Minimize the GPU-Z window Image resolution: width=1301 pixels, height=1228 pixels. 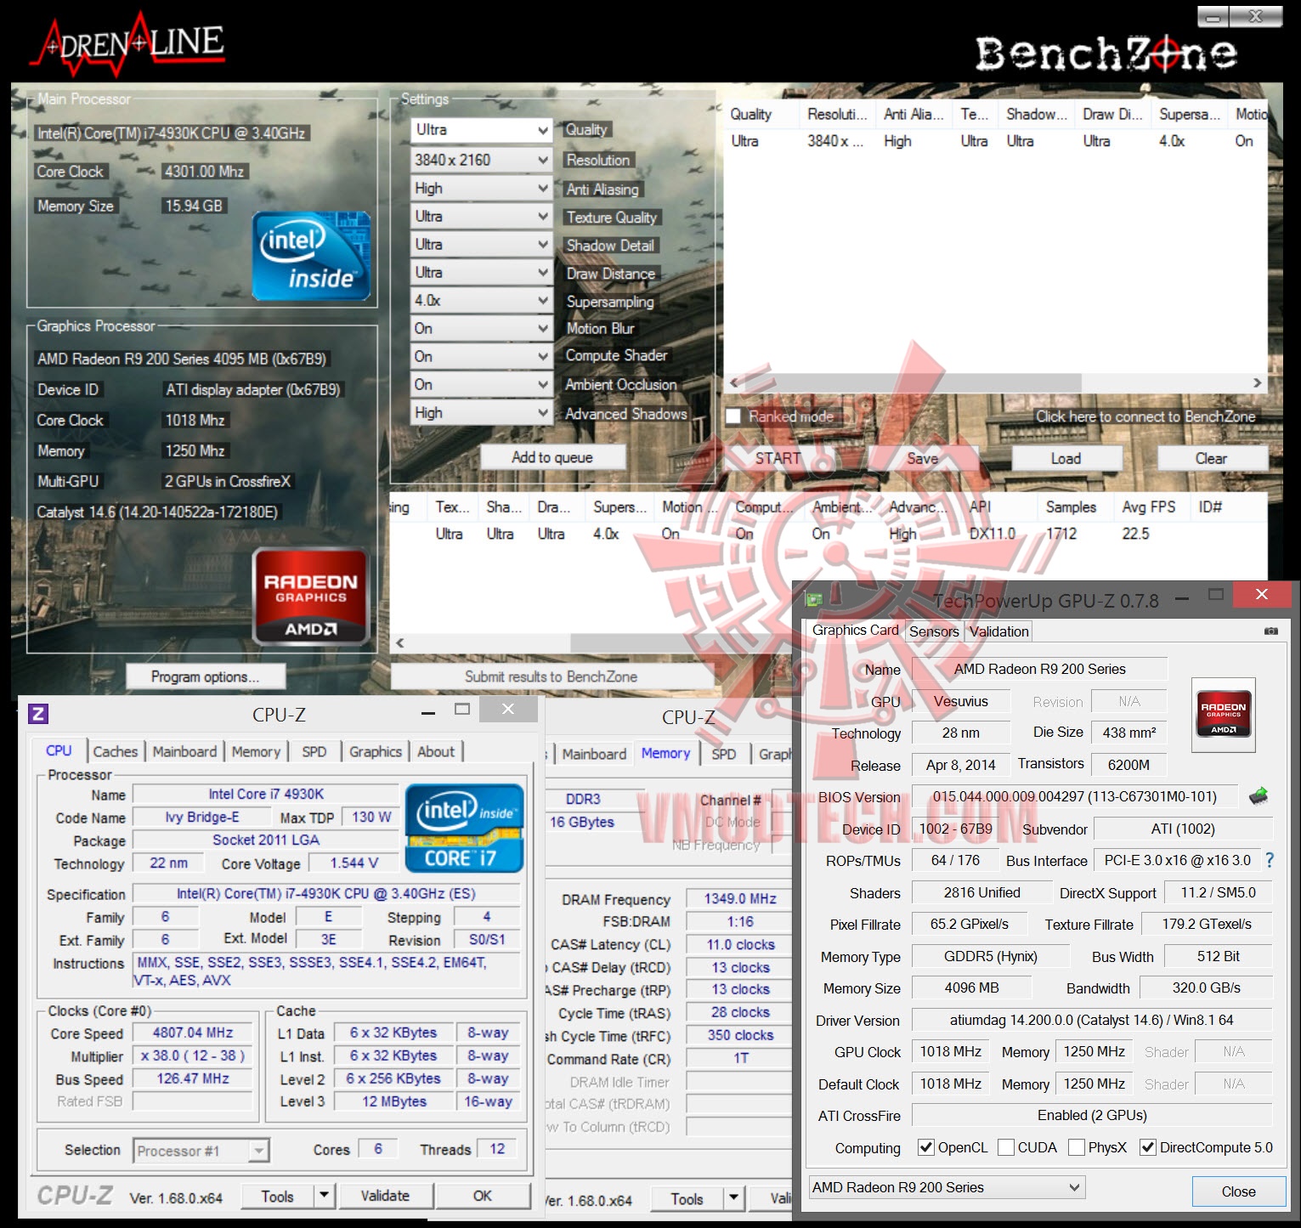1182,598
